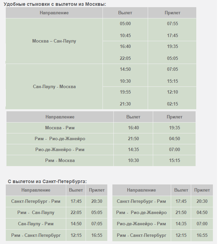Image resolution: width=218 pixels, height=244 pixels.
Task: Click the Москва – Сан-Паулу direction cell
Action: 54,41
